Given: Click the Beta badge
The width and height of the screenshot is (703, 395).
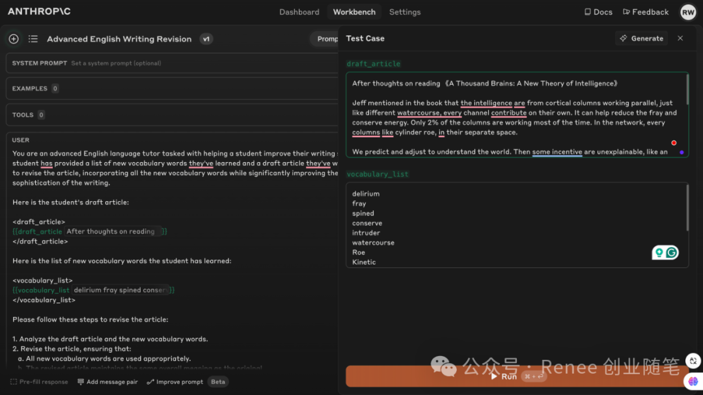Looking at the screenshot, I should tap(218, 382).
